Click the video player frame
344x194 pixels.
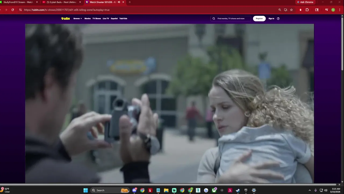point(170,103)
